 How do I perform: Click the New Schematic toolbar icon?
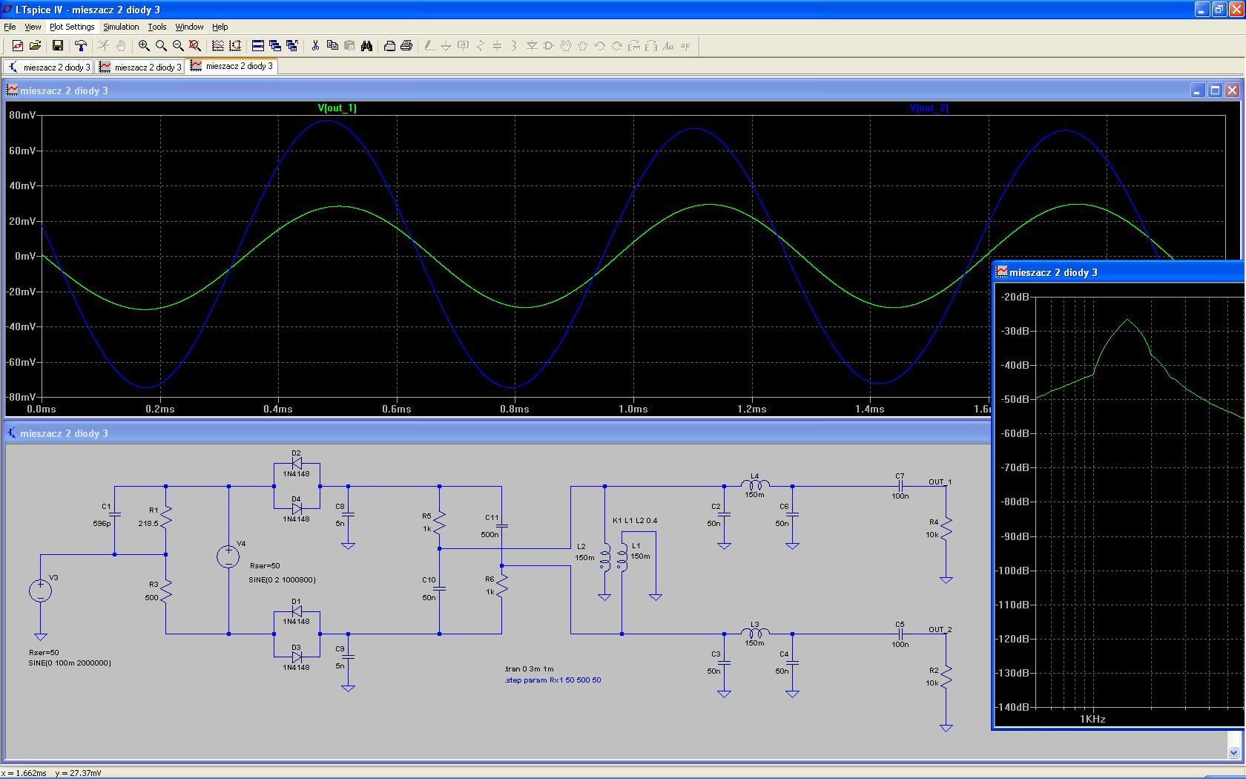17,46
